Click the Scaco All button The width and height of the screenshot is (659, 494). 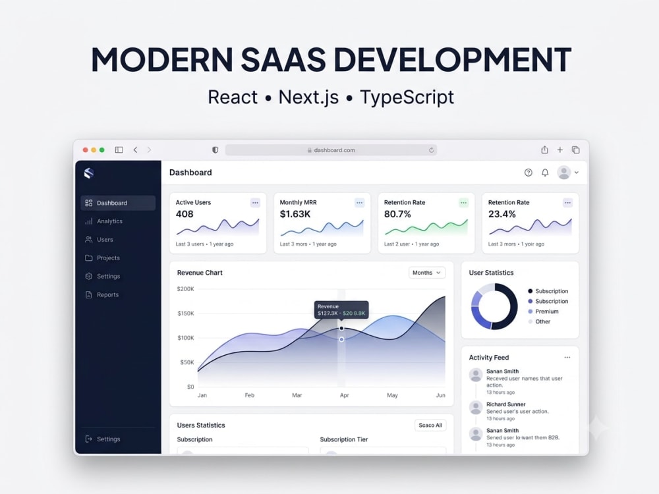pyautogui.click(x=430, y=425)
